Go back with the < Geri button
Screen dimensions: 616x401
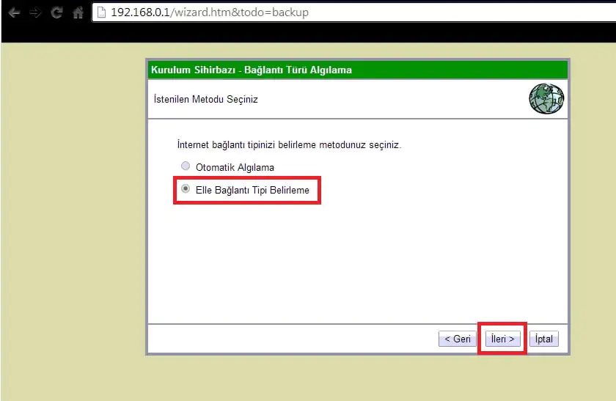point(458,339)
